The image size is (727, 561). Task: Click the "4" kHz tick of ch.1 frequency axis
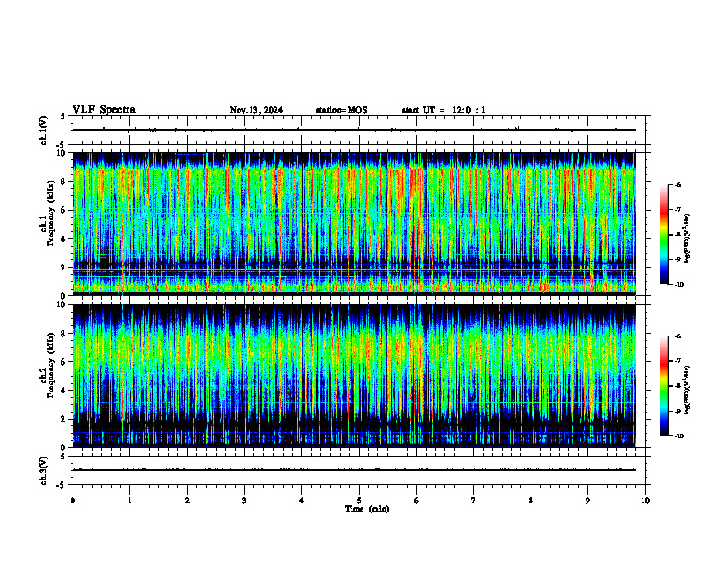tap(64, 239)
